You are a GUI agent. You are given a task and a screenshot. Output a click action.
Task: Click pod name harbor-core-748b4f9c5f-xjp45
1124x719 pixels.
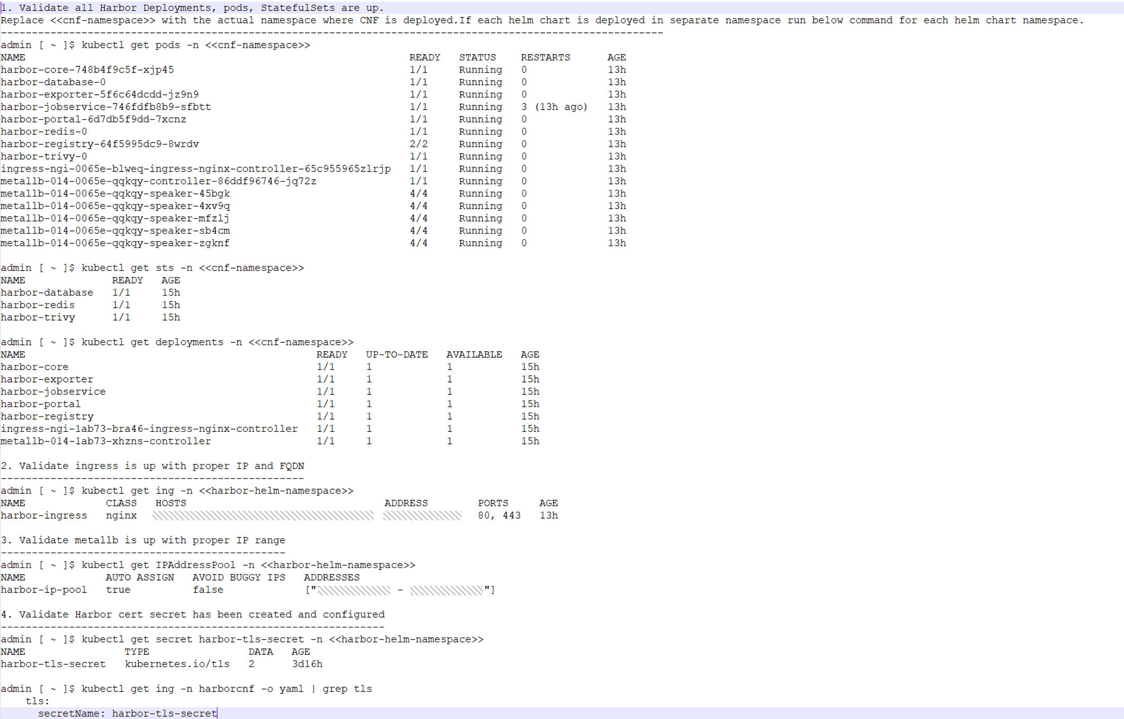pyautogui.click(x=87, y=70)
